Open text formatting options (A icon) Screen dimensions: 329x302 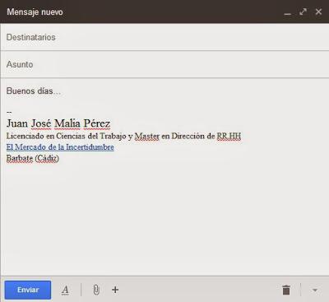click(x=65, y=290)
